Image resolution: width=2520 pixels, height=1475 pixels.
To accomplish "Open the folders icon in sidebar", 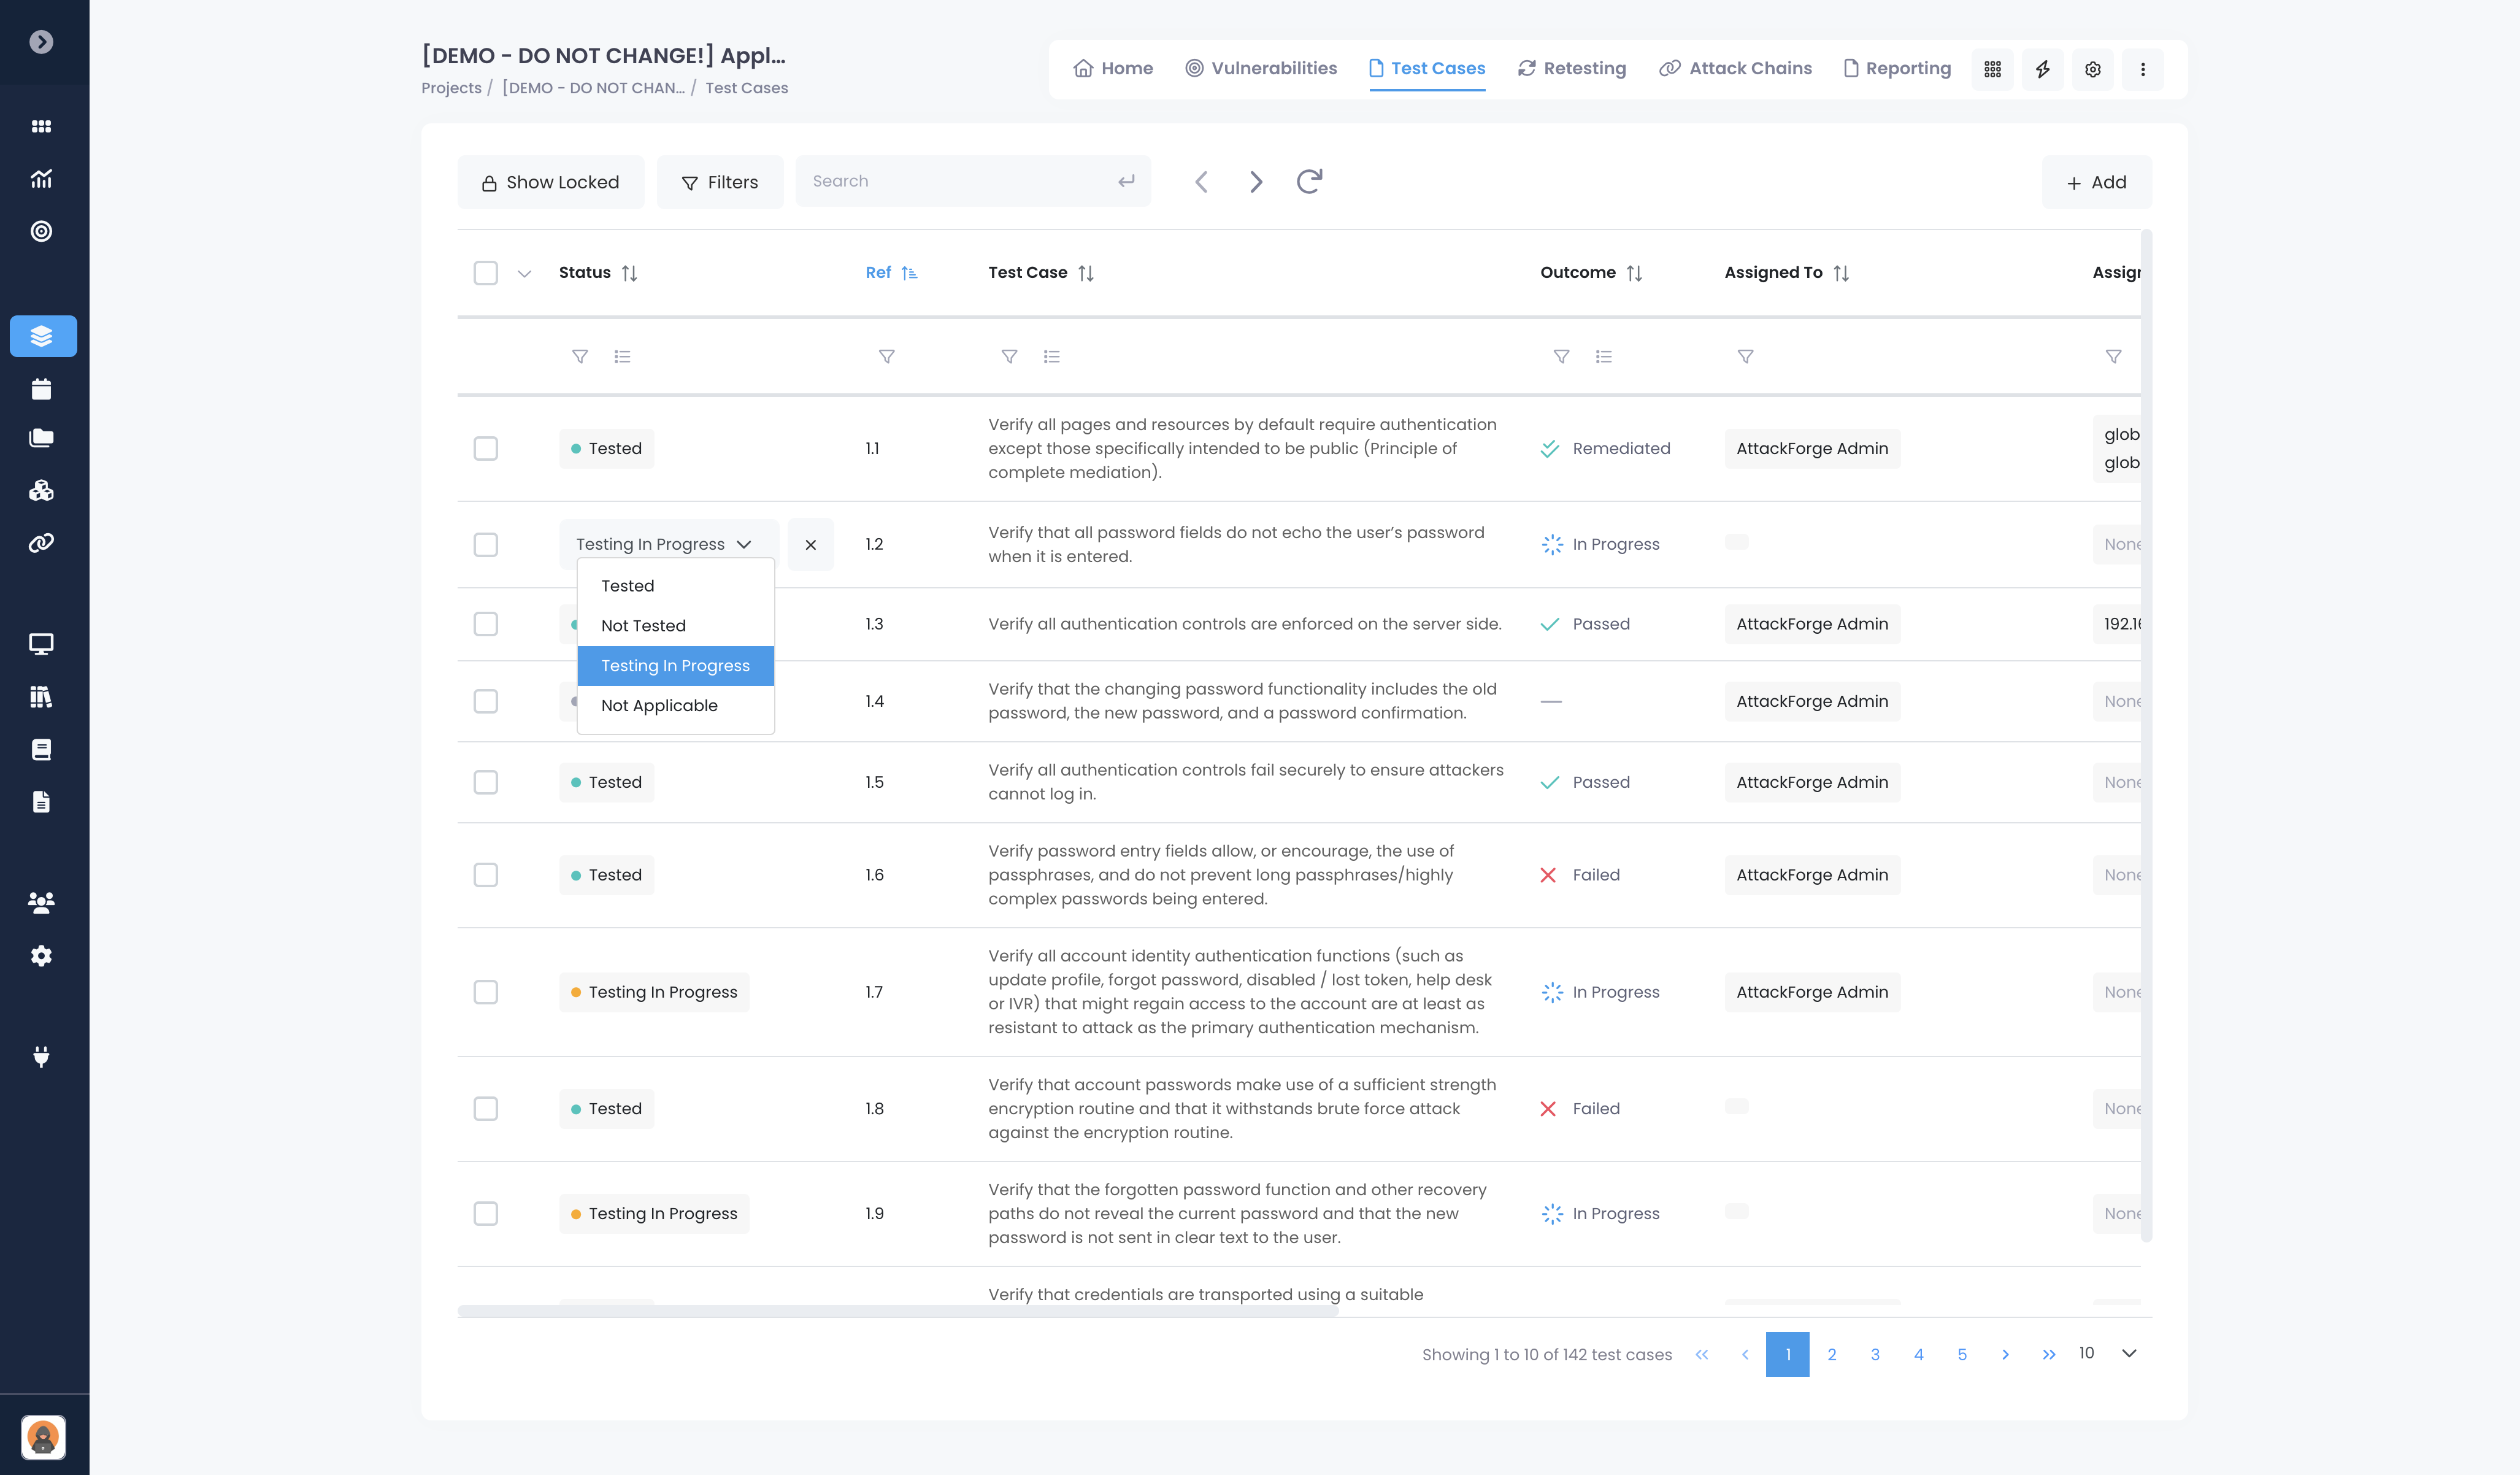I will point(41,438).
